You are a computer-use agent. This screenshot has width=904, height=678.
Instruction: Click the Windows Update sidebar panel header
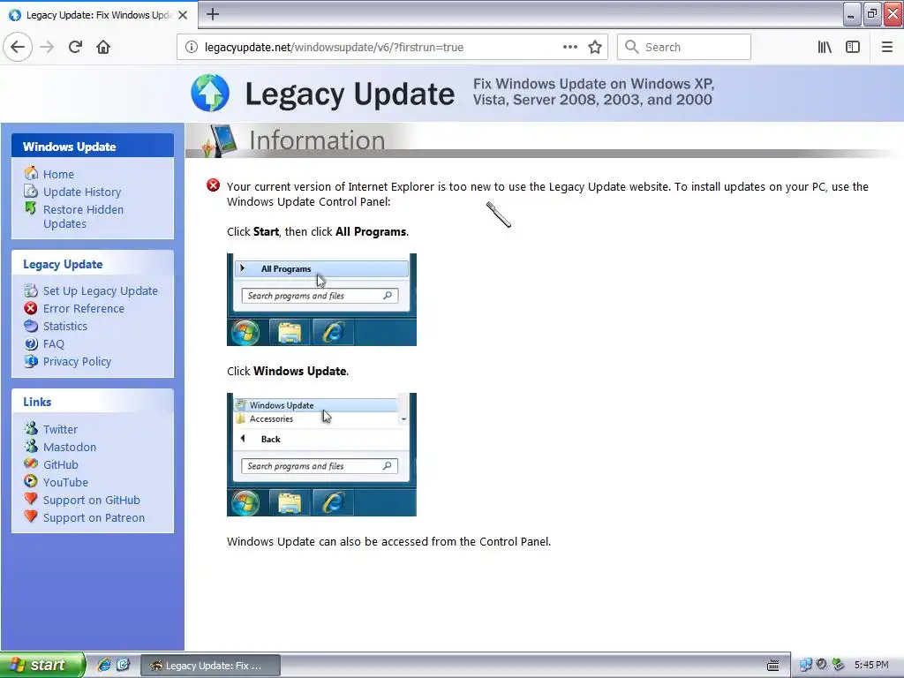[x=92, y=147]
